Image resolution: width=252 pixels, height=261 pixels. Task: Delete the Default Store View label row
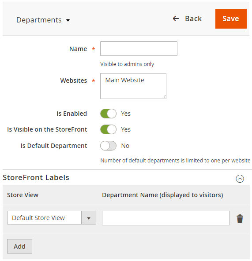pos(240,218)
